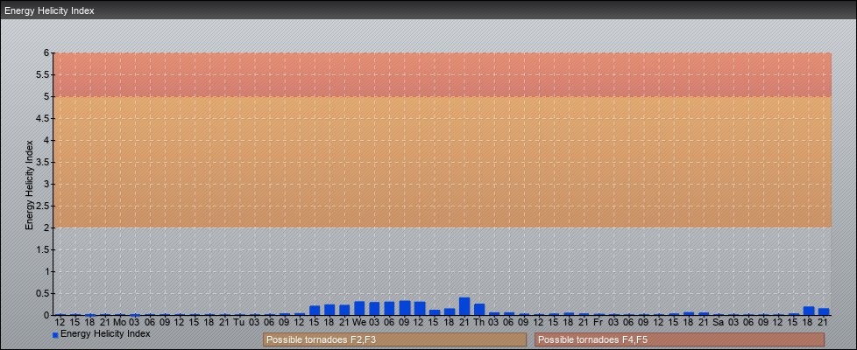This screenshot has width=857, height=350.
Task: Click the 'We' day marker on x-axis
Action: click(359, 322)
